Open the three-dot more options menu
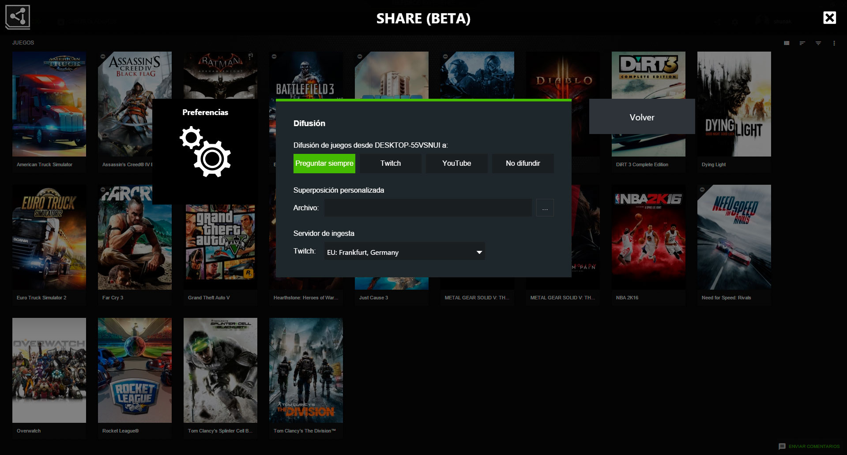This screenshot has width=847, height=455. [x=834, y=43]
